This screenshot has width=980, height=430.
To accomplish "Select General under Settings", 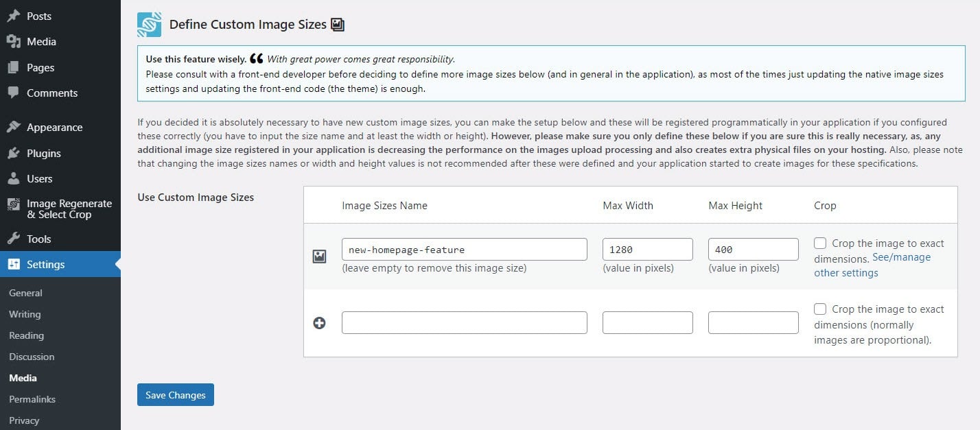I will (25, 293).
